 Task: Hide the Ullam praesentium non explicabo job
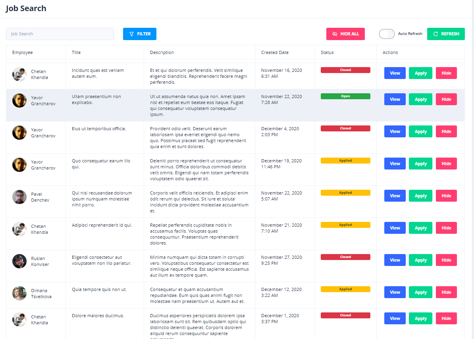click(x=446, y=99)
